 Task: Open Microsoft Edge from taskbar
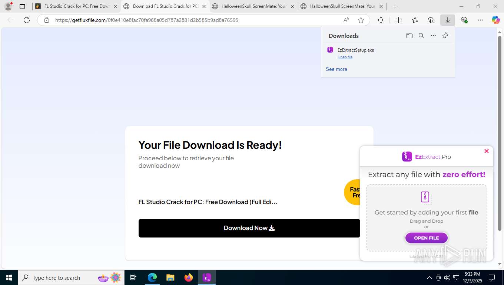152,278
